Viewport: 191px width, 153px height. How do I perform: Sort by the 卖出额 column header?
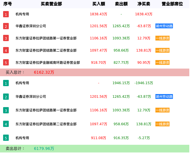tap(121, 4)
